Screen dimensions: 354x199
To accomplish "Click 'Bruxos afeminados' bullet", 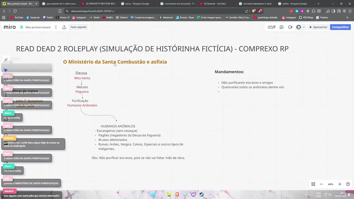I will 113,140.
